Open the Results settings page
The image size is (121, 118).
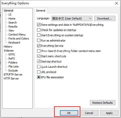point(13,26)
